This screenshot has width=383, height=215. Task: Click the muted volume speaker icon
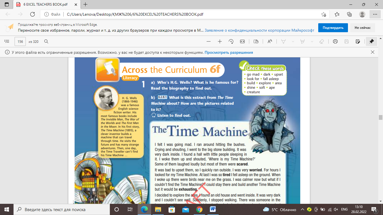tap(336, 209)
